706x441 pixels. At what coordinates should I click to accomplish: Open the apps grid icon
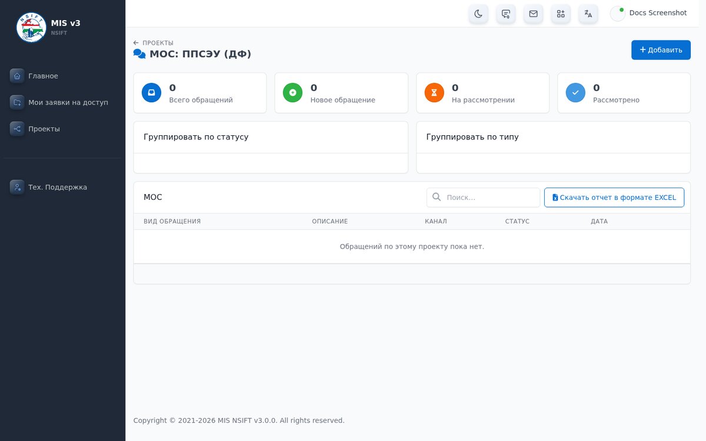point(561,14)
